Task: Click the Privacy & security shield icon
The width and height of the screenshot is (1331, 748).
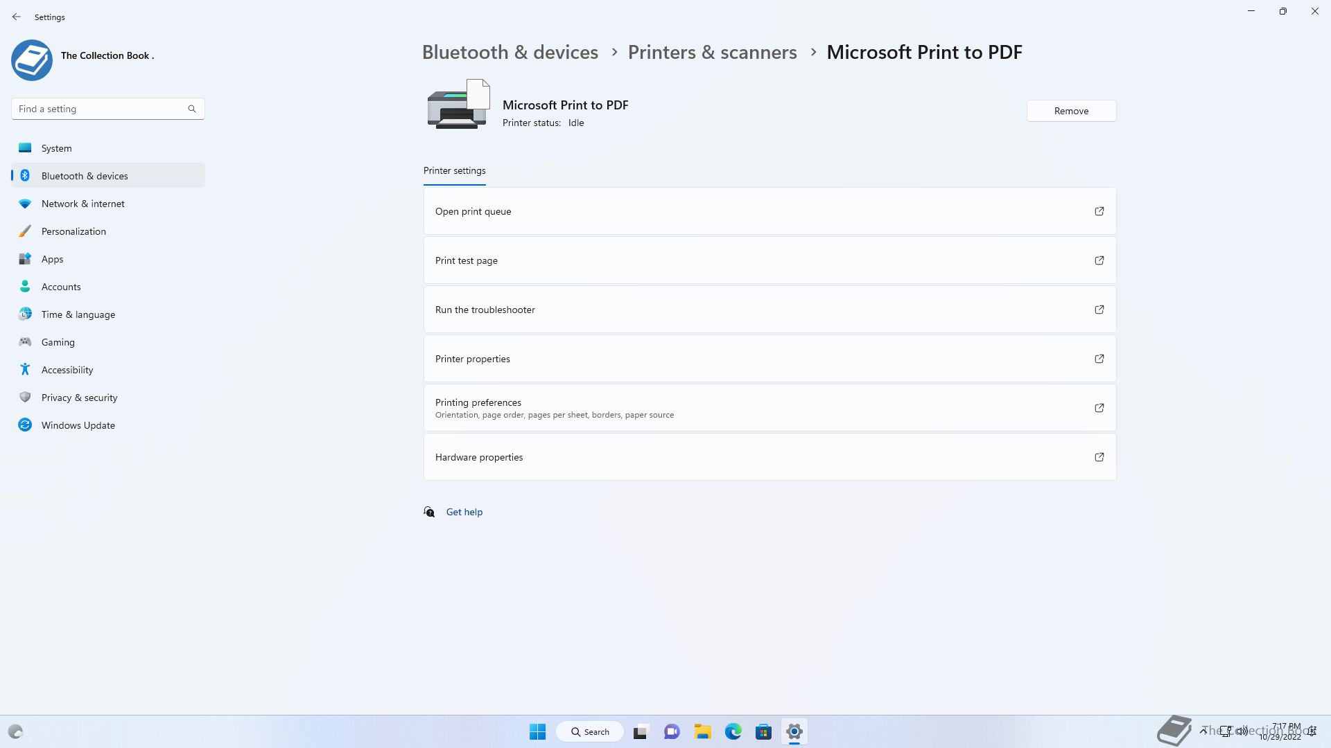Action: click(25, 397)
